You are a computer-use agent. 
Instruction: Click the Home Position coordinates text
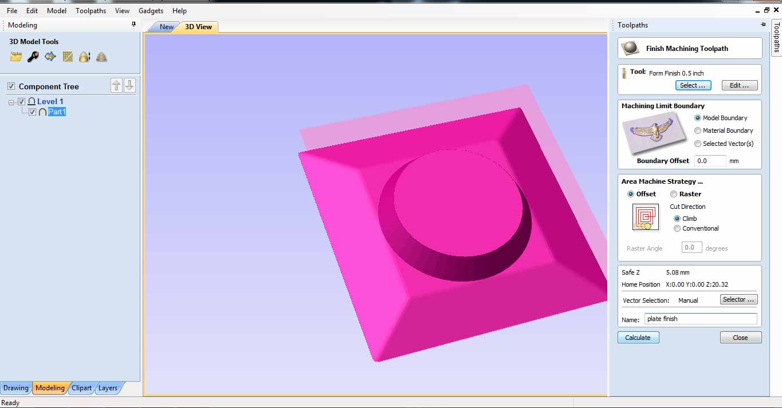pos(697,284)
